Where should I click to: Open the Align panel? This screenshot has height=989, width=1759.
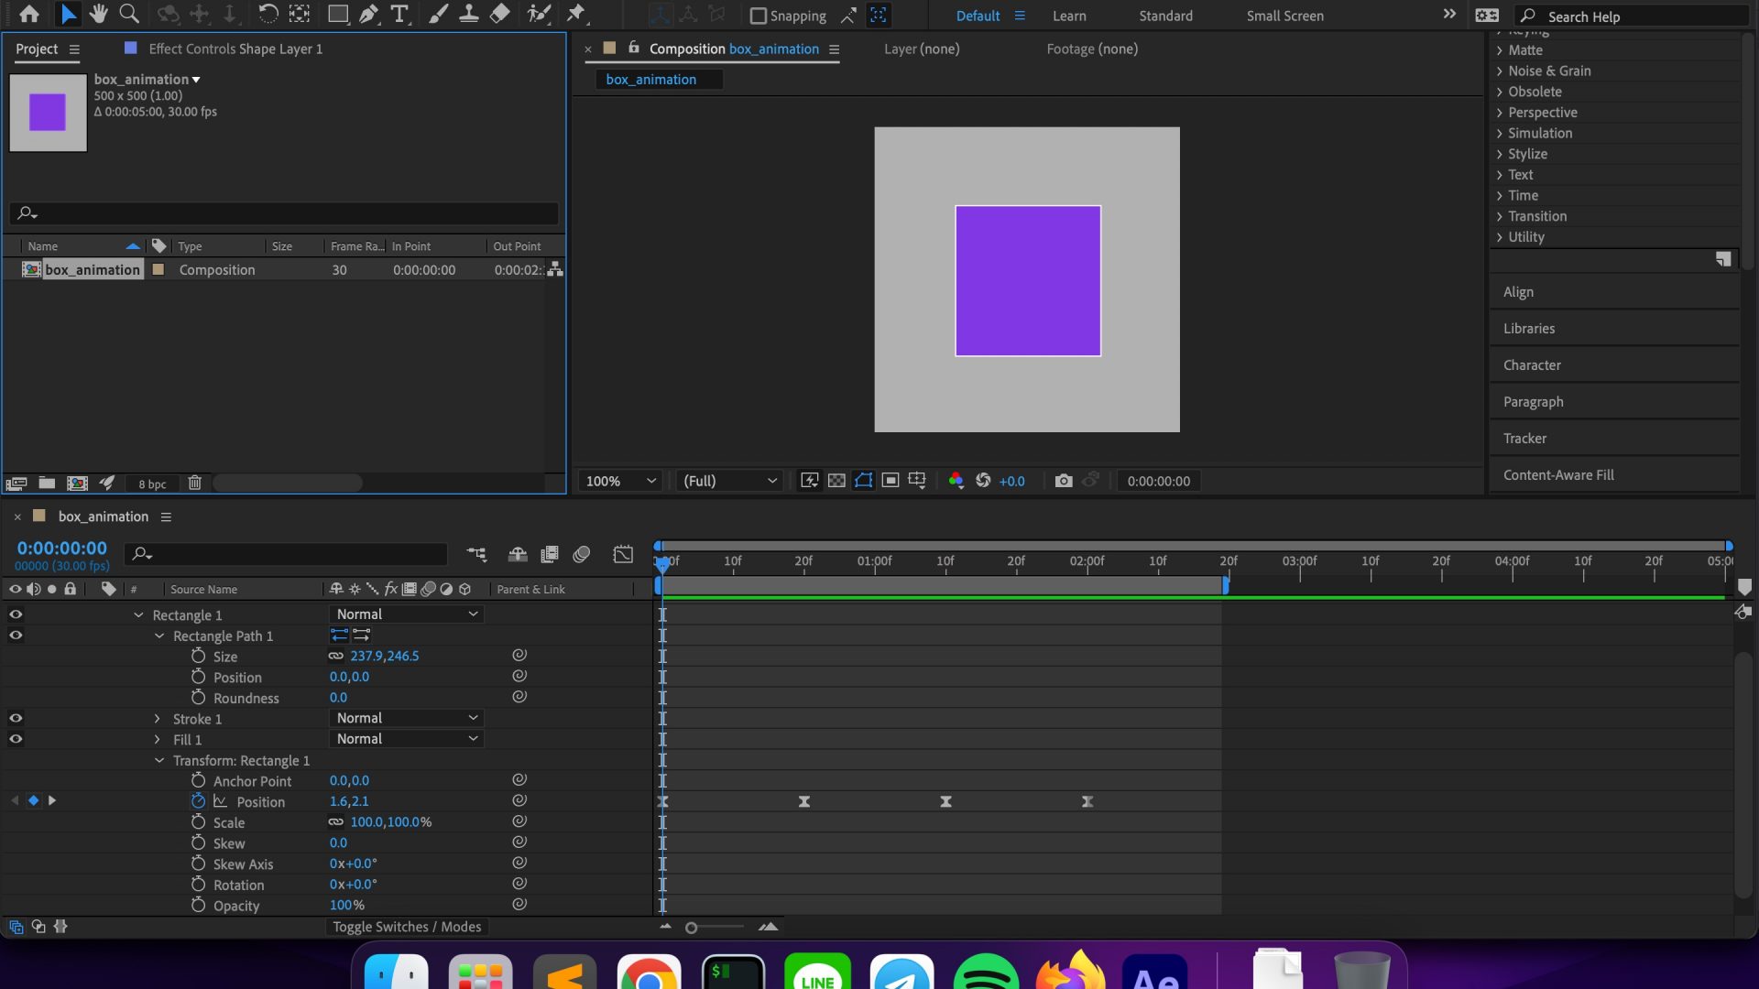pyautogui.click(x=1518, y=292)
